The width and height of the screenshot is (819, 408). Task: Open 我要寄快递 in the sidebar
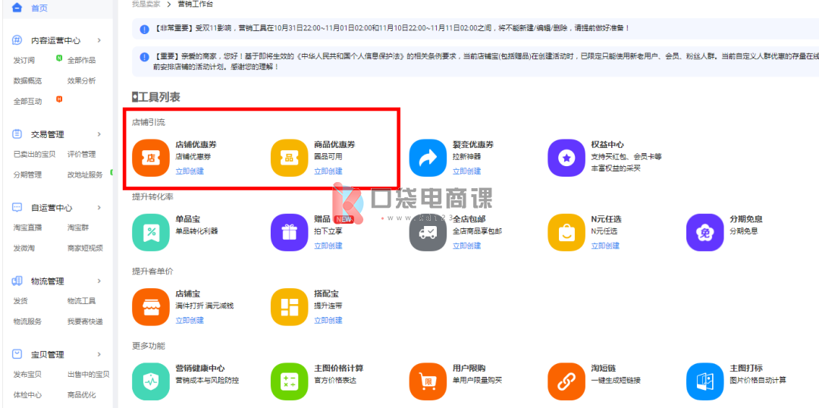(x=85, y=322)
